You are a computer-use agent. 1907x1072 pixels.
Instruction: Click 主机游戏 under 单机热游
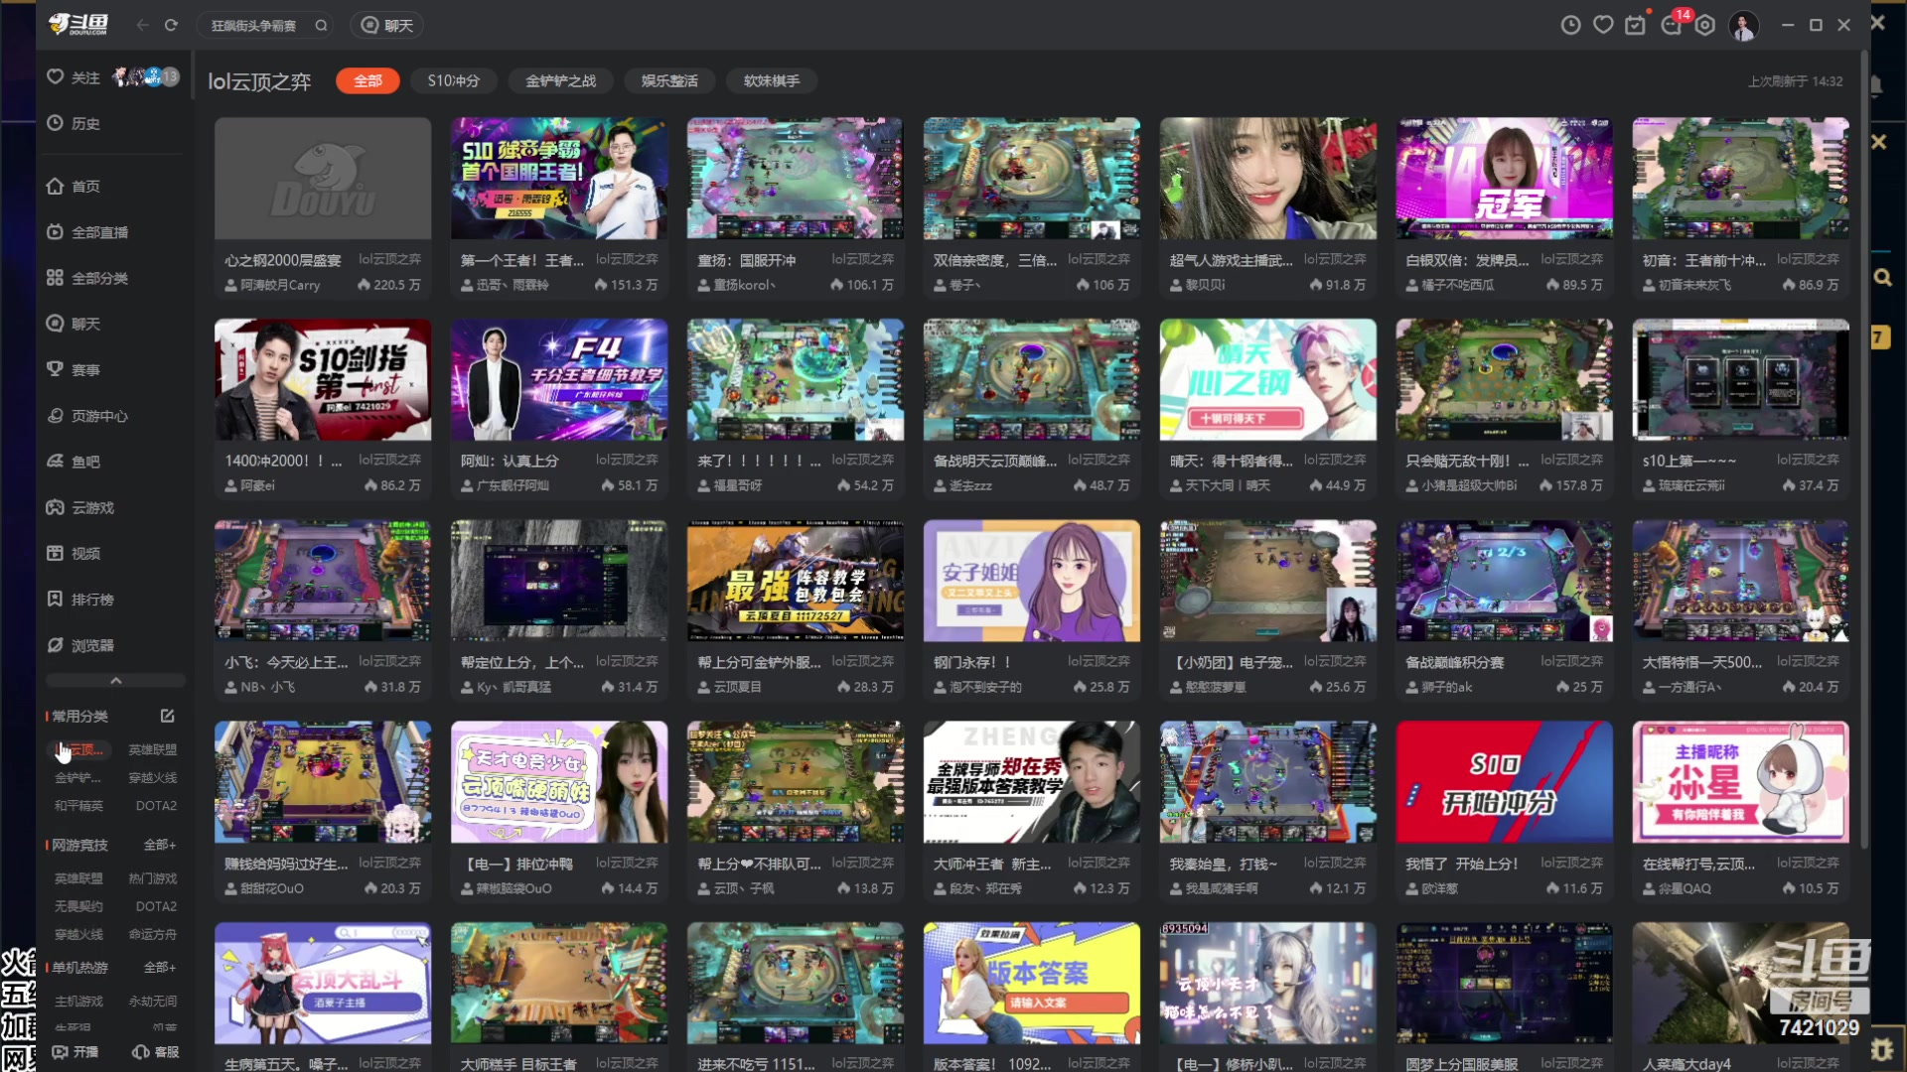click(78, 1001)
